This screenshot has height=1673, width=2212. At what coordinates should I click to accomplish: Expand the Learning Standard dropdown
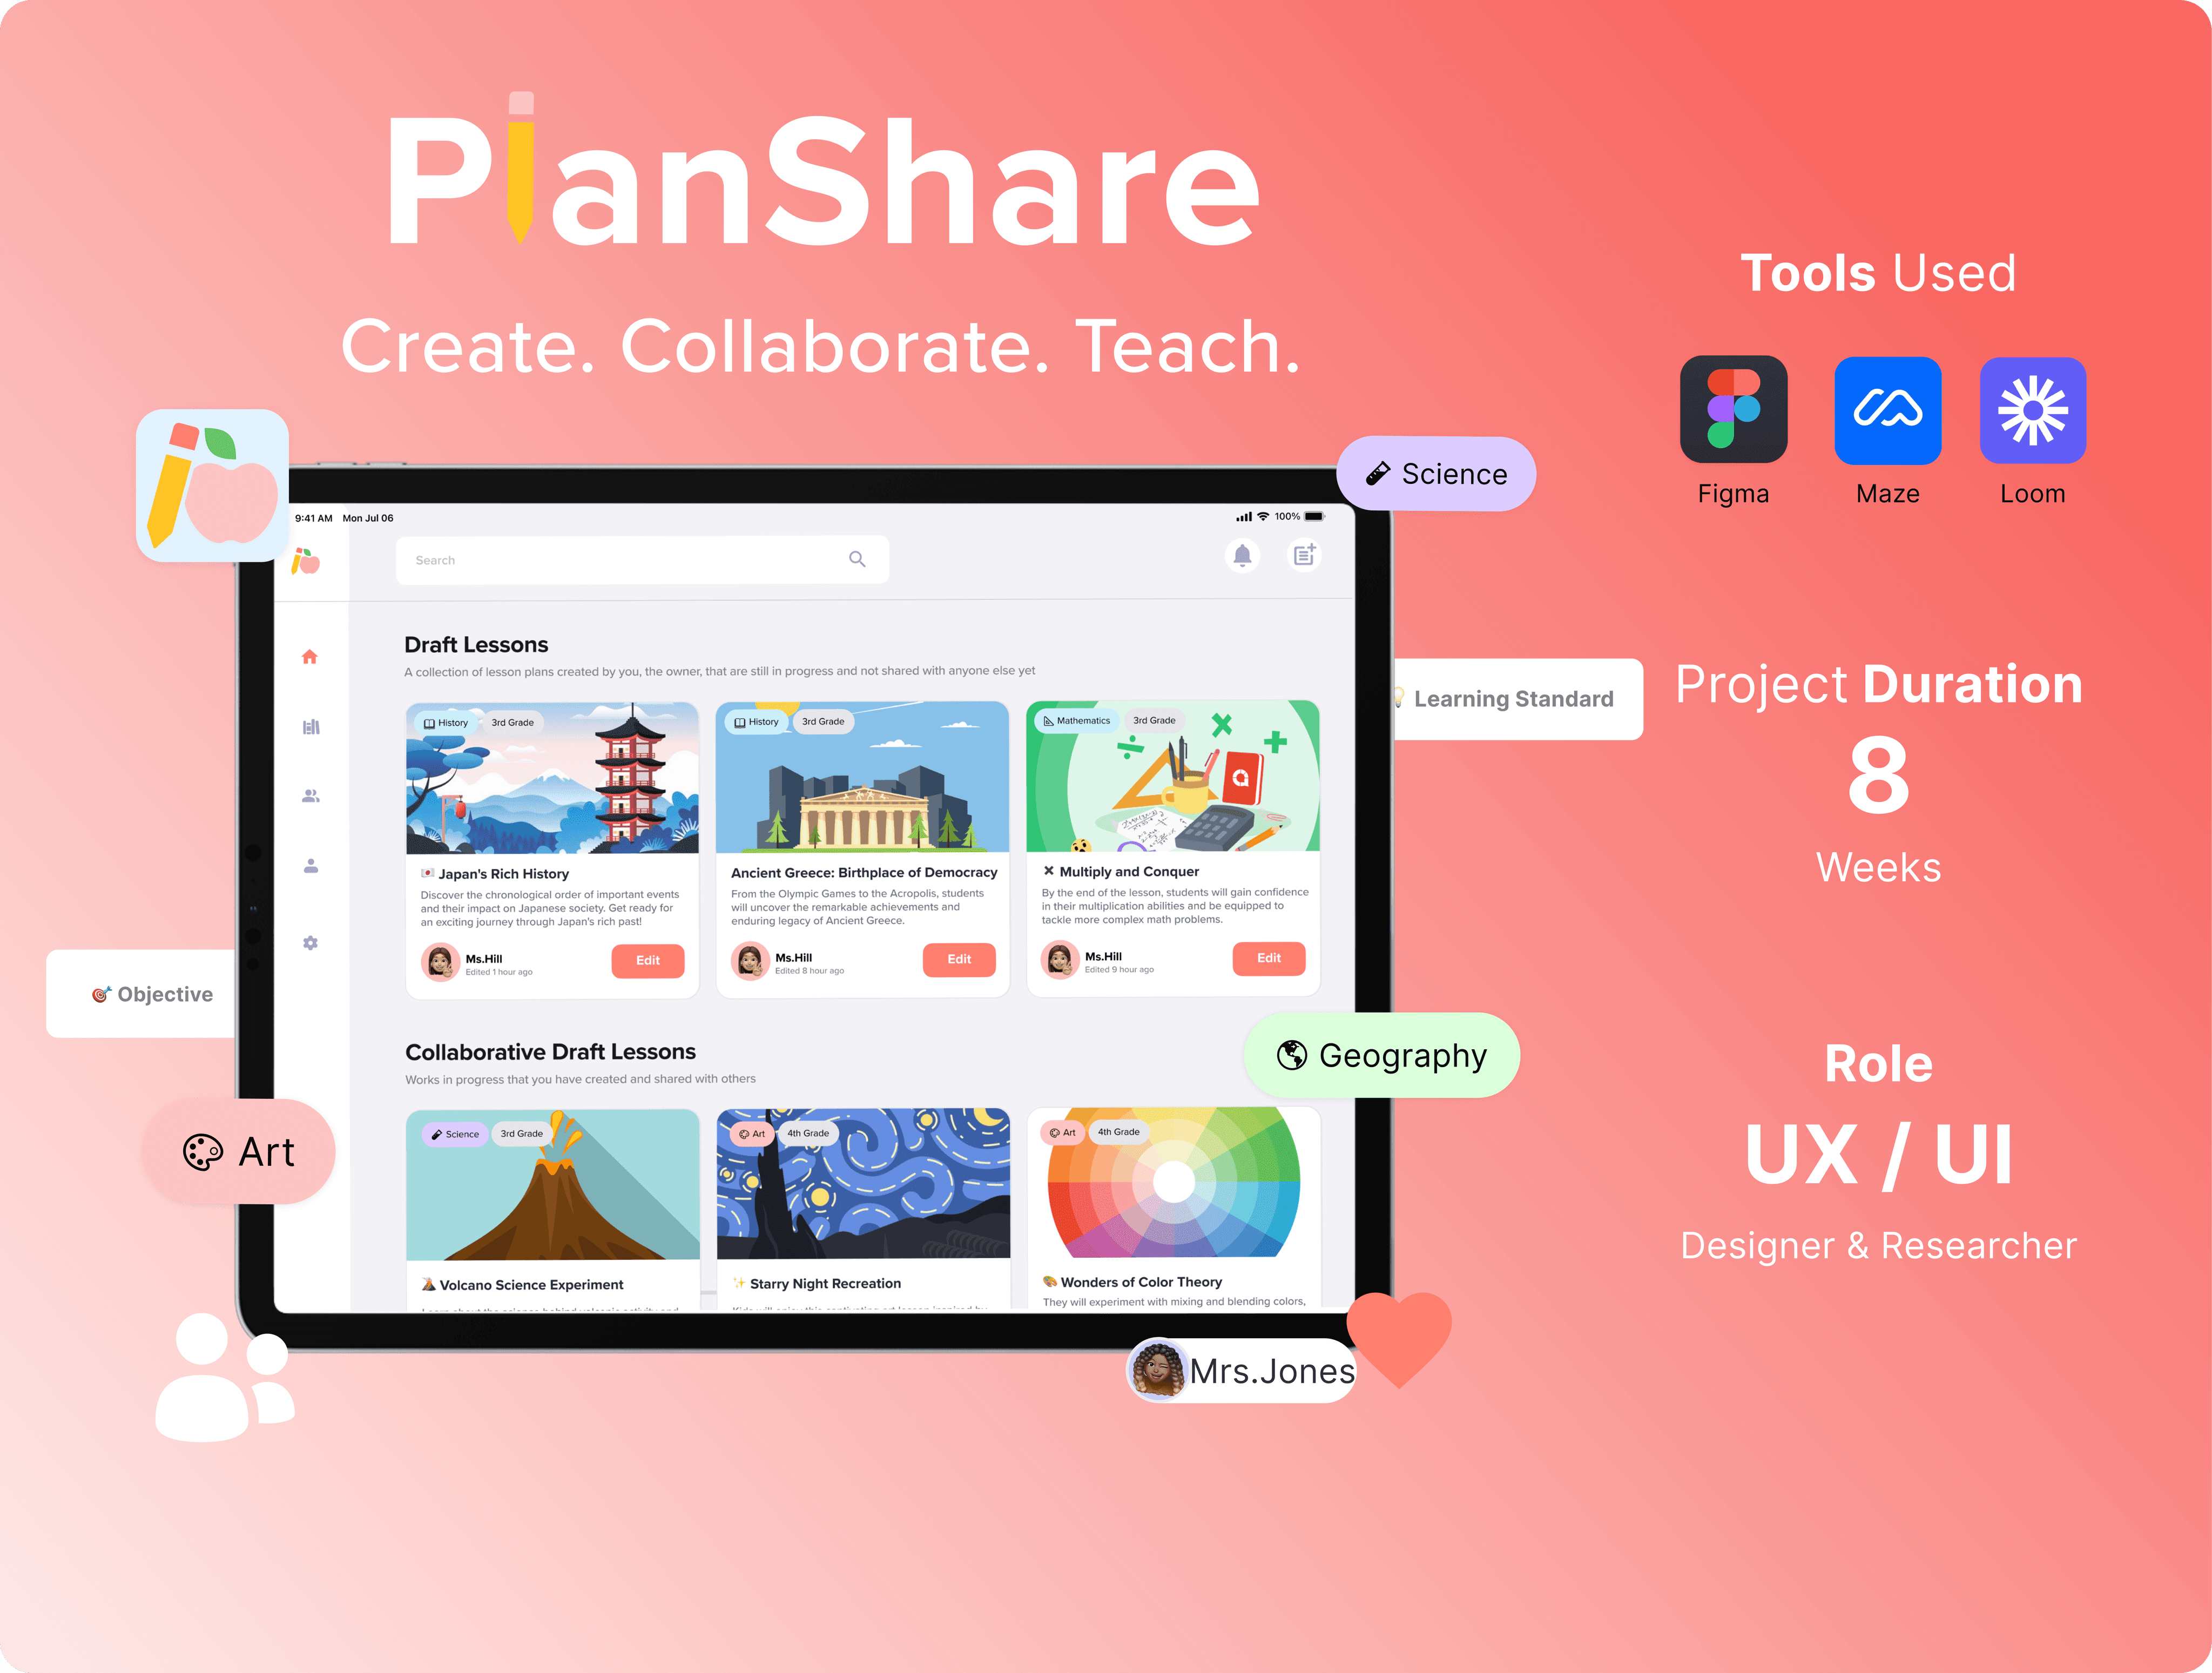1511,699
